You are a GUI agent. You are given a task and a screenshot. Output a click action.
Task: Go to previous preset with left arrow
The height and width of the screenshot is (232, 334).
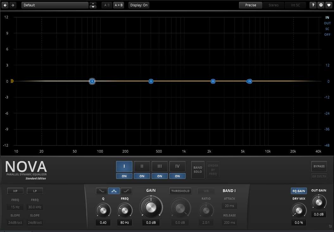5,5
